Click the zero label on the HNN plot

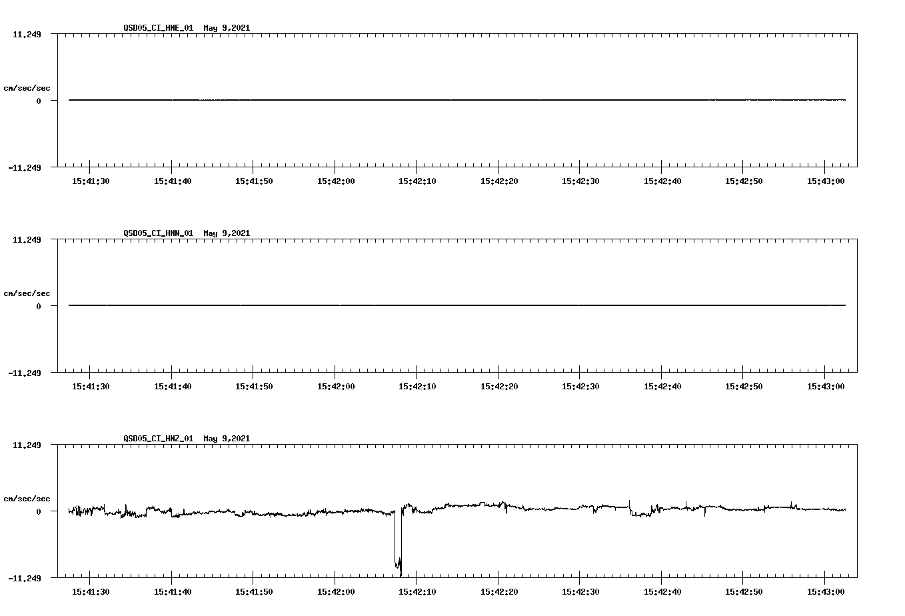pyautogui.click(x=37, y=306)
